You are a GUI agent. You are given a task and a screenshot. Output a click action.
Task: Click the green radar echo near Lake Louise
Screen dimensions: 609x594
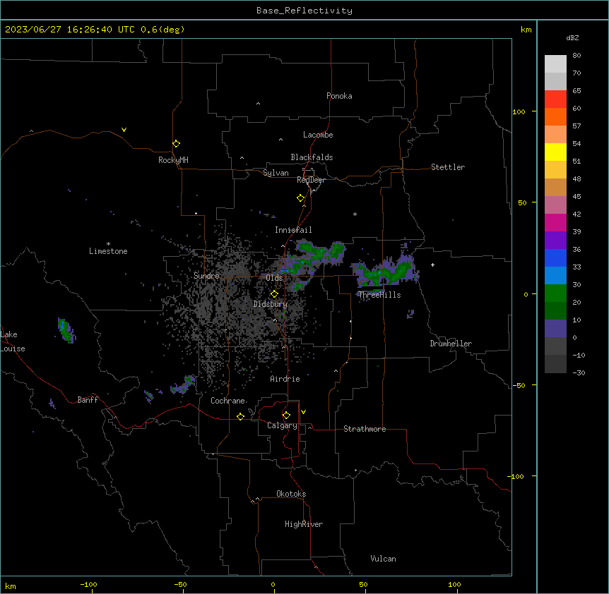(x=66, y=330)
